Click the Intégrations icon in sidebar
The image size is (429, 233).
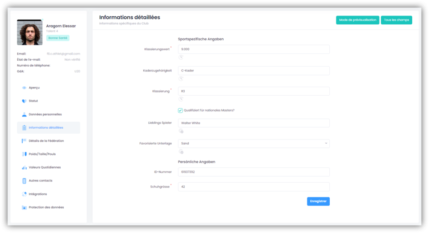[x=24, y=194]
